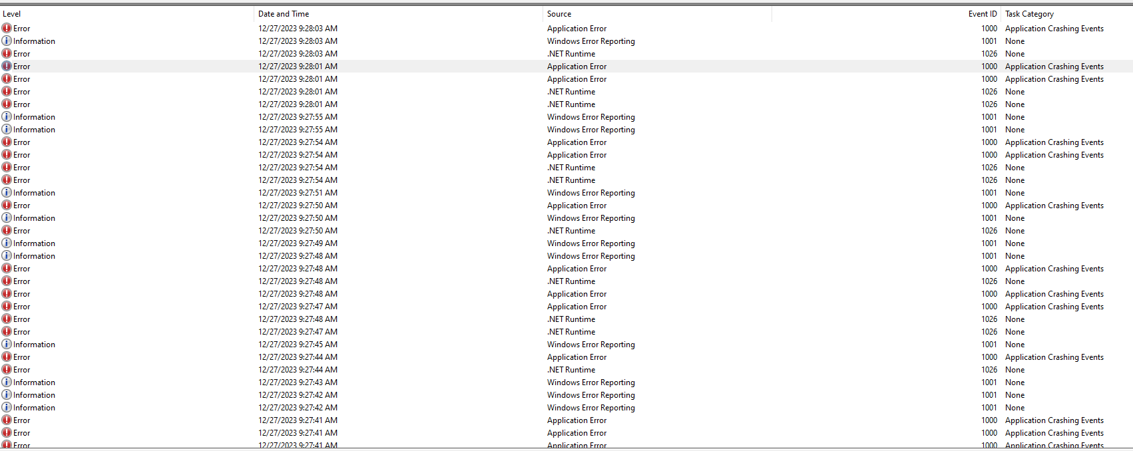
Task: Click error icon of the highlighted 9:28:01 Application Error row
Action: (x=7, y=67)
